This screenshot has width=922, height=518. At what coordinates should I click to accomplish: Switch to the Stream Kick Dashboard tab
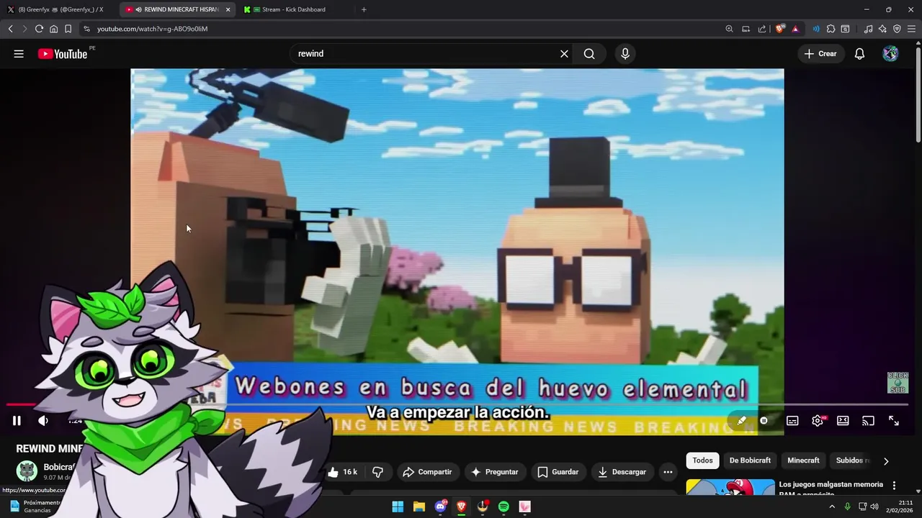point(293,9)
